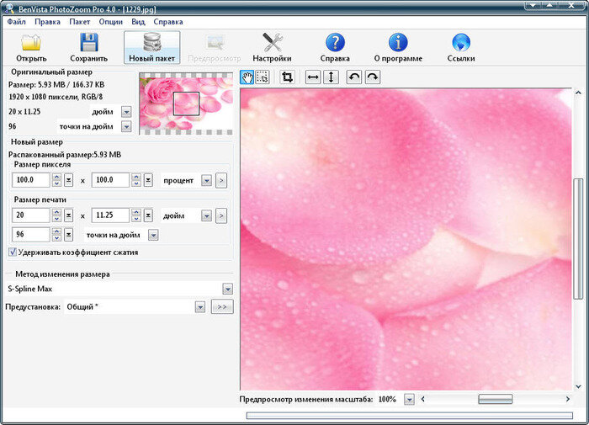Flip image vertically with arrow icon
This screenshot has height=425, width=589.
(331, 77)
